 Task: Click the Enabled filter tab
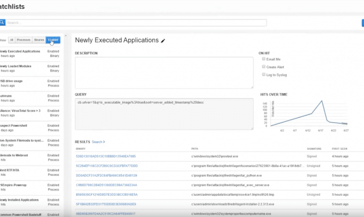coord(53,40)
